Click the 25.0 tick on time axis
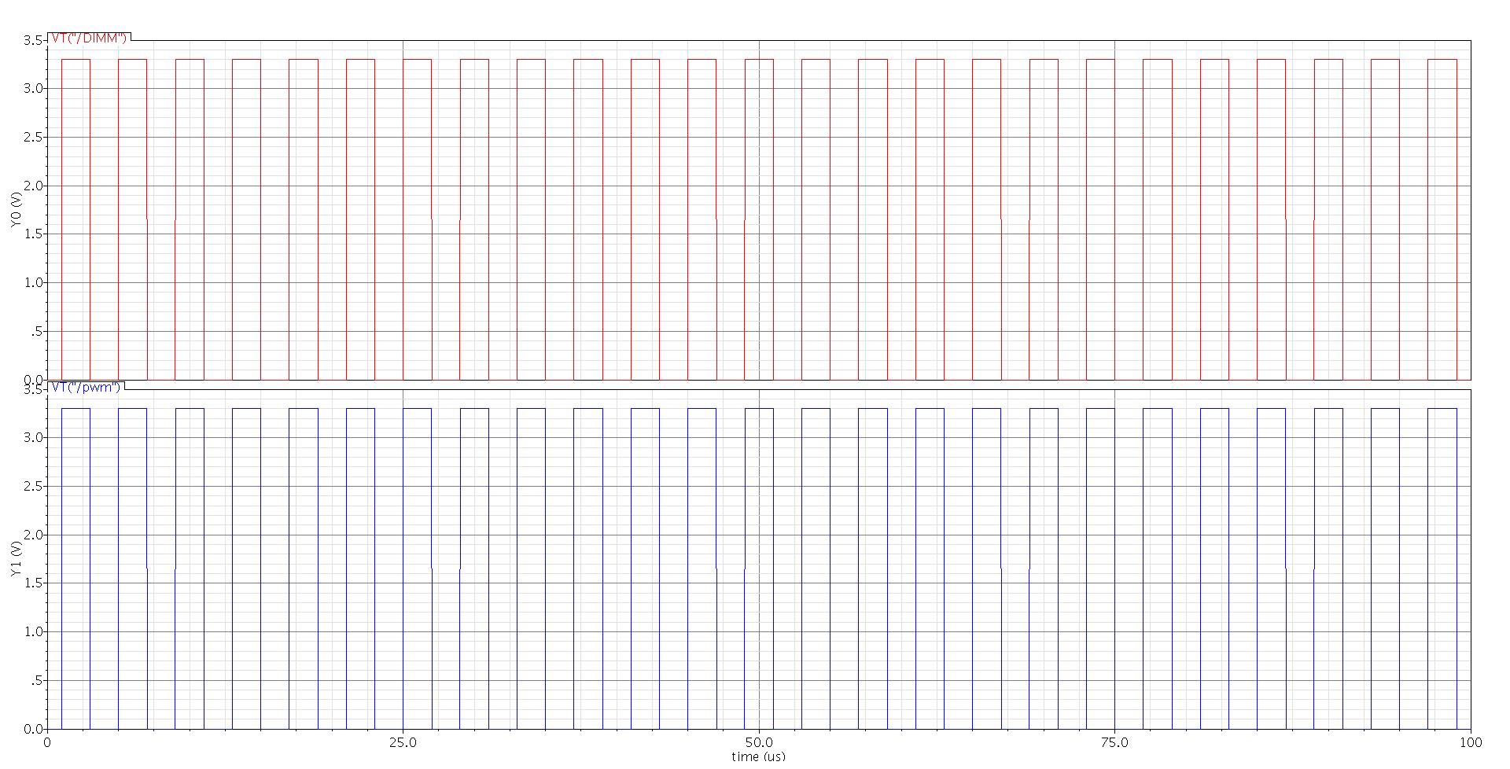This screenshot has width=1510, height=769. pyautogui.click(x=403, y=742)
